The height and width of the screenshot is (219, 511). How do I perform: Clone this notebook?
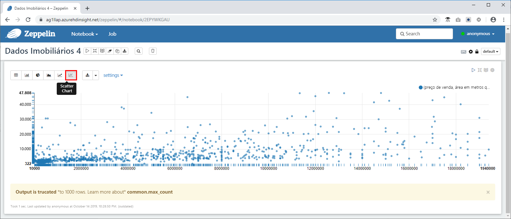click(x=117, y=51)
